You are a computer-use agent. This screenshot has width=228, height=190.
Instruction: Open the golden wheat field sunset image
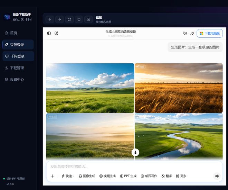(179, 88)
